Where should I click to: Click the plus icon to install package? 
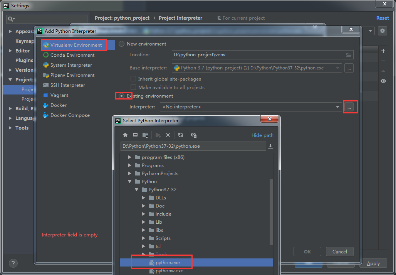tap(383, 51)
